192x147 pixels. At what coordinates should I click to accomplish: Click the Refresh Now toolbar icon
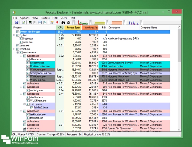pos(24,22)
